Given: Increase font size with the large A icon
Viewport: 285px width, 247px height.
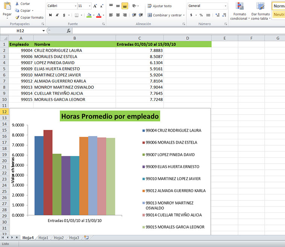Looking at the screenshot, I should [x=95, y=6].
